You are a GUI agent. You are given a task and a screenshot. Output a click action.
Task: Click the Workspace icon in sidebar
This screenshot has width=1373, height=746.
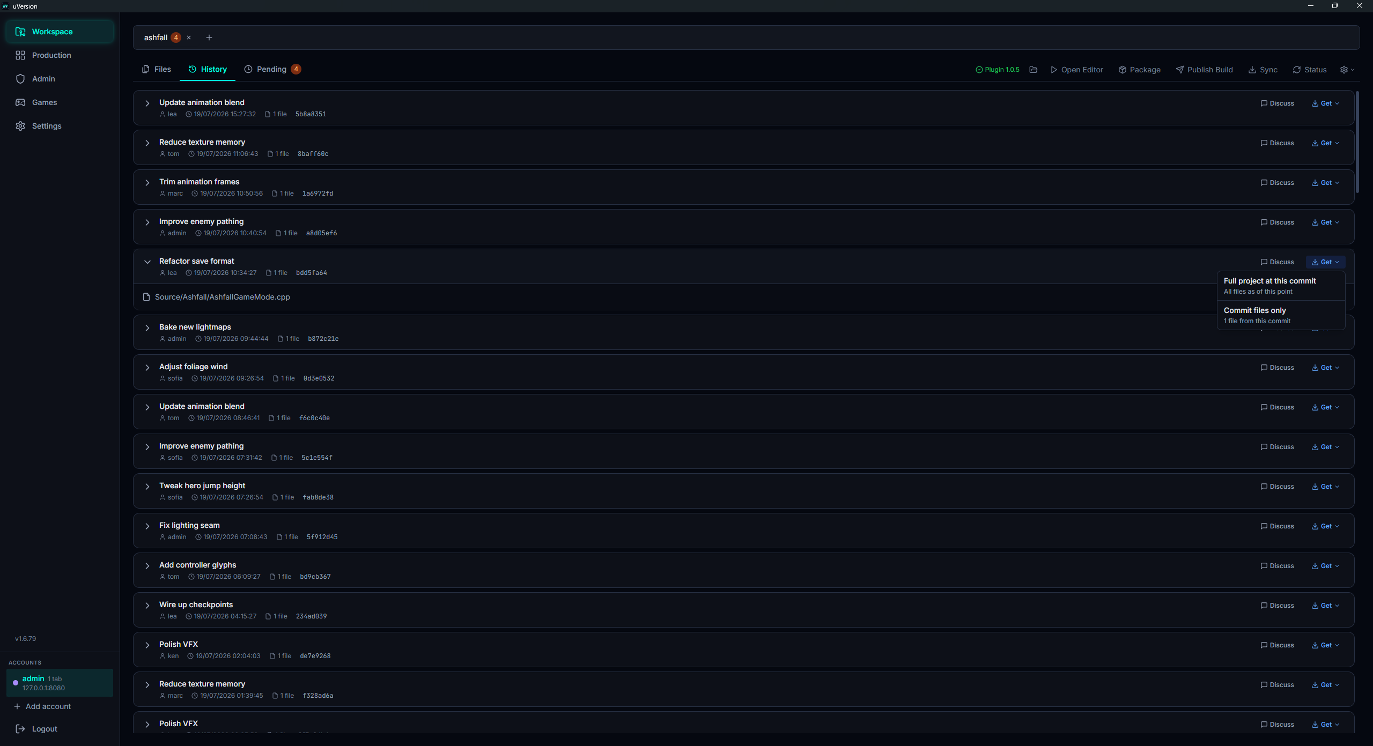point(20,32)
